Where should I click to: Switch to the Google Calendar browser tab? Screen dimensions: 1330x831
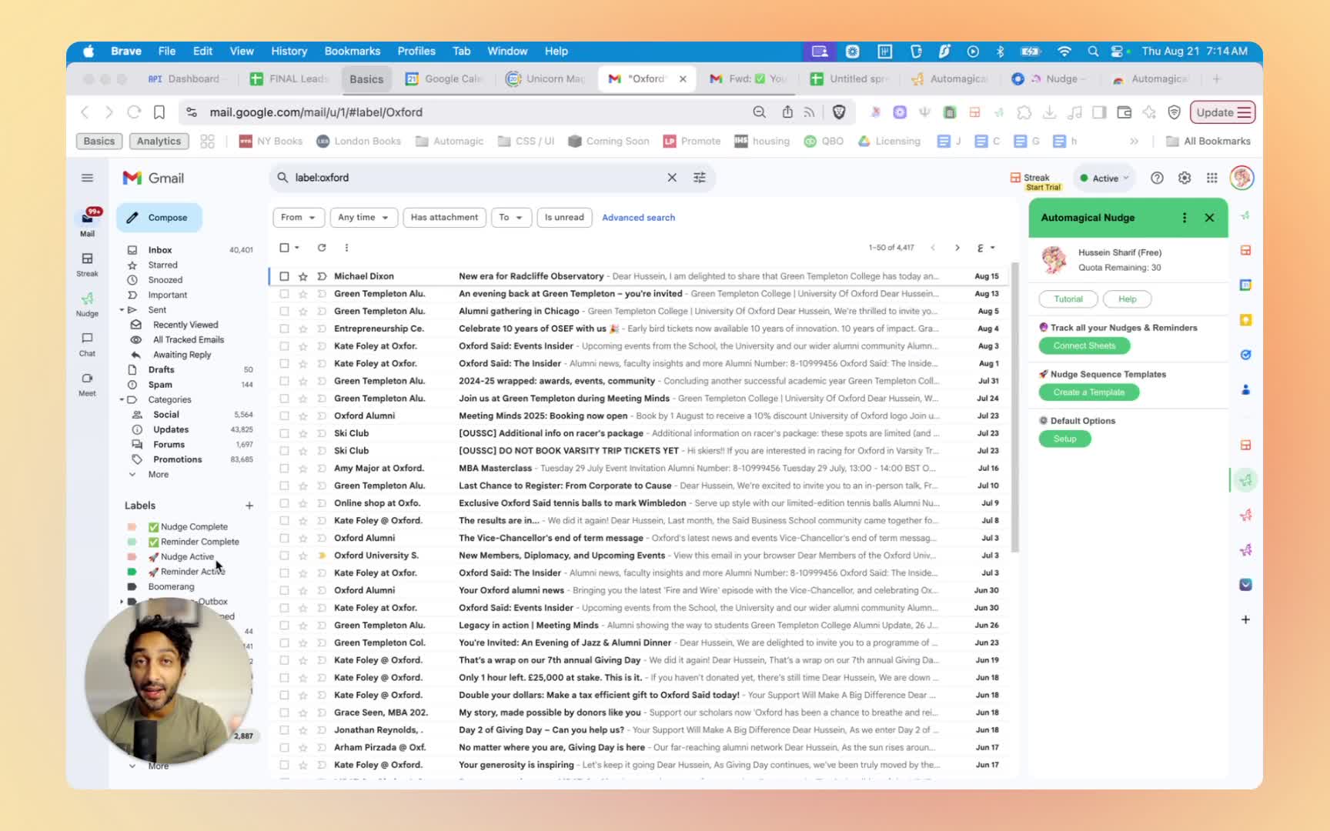[x=445, y=79]
